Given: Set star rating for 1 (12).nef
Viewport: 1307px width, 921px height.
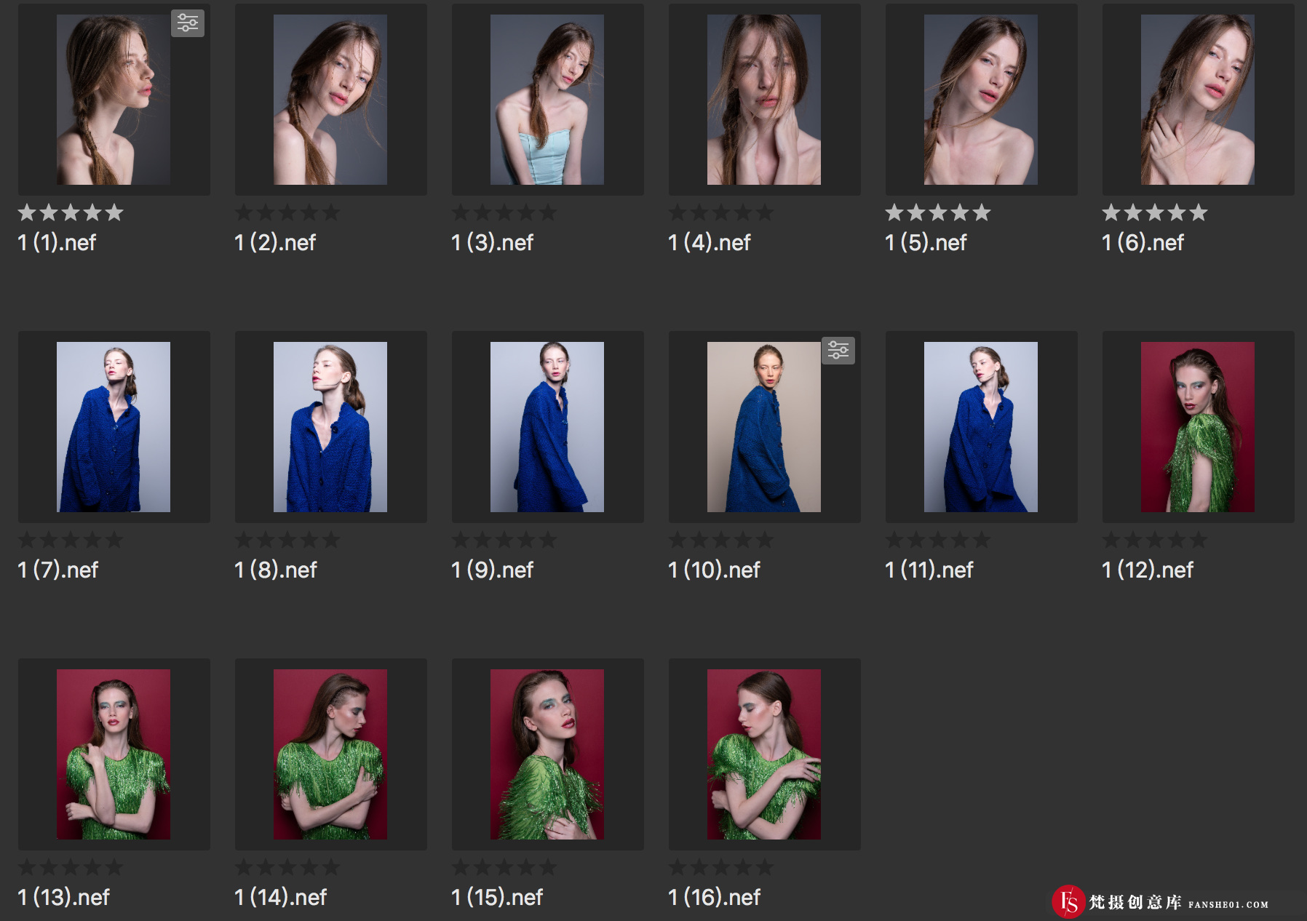Looking at the screenshot, I should (1155, 540).
